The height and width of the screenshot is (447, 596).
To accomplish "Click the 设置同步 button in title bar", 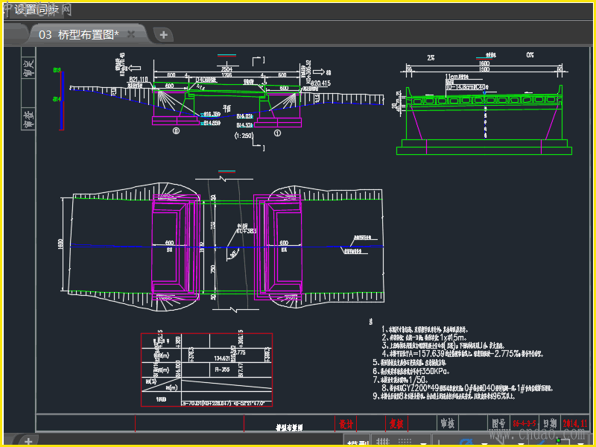I will tap(37, 10).
